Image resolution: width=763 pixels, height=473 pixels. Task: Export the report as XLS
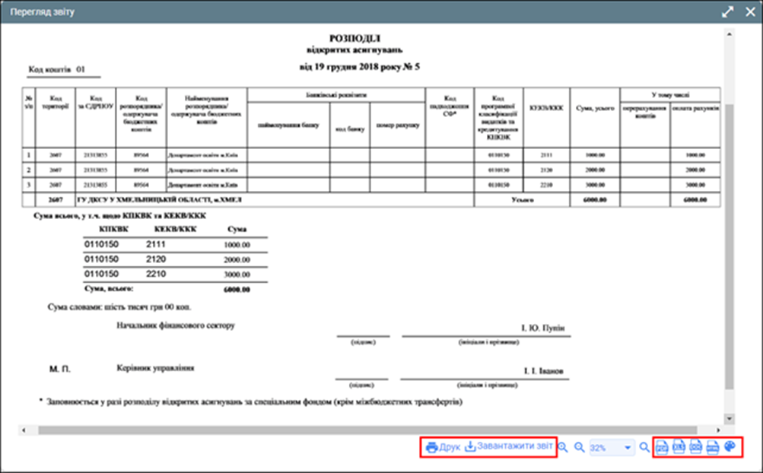click(679, 448)
